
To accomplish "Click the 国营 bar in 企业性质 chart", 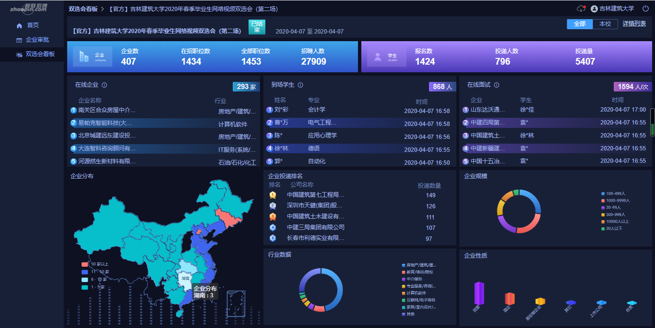I will coord(479,293).
